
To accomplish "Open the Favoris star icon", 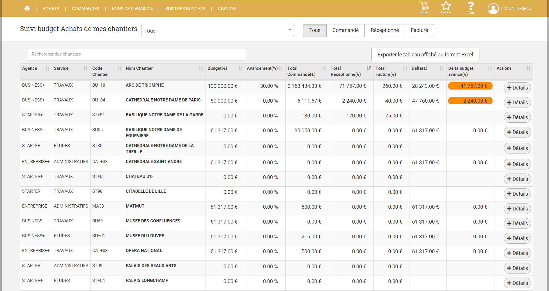I will pyautogui.click(x=446, y=7).
